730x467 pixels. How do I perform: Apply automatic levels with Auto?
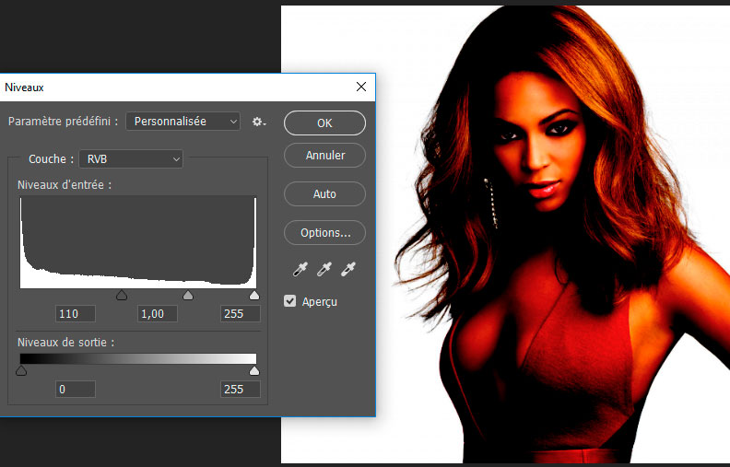(x=324, y=194)
